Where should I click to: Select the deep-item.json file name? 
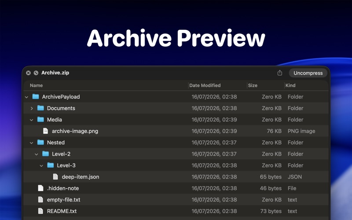click(81, 177)
